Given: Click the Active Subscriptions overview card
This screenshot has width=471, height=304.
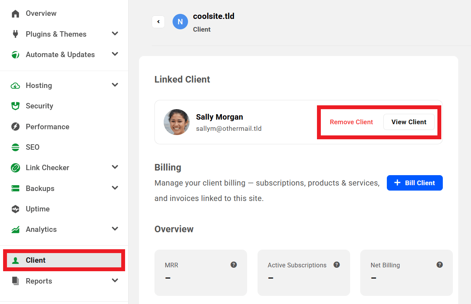Looking at the screenshot, I should tap(304, 273).
